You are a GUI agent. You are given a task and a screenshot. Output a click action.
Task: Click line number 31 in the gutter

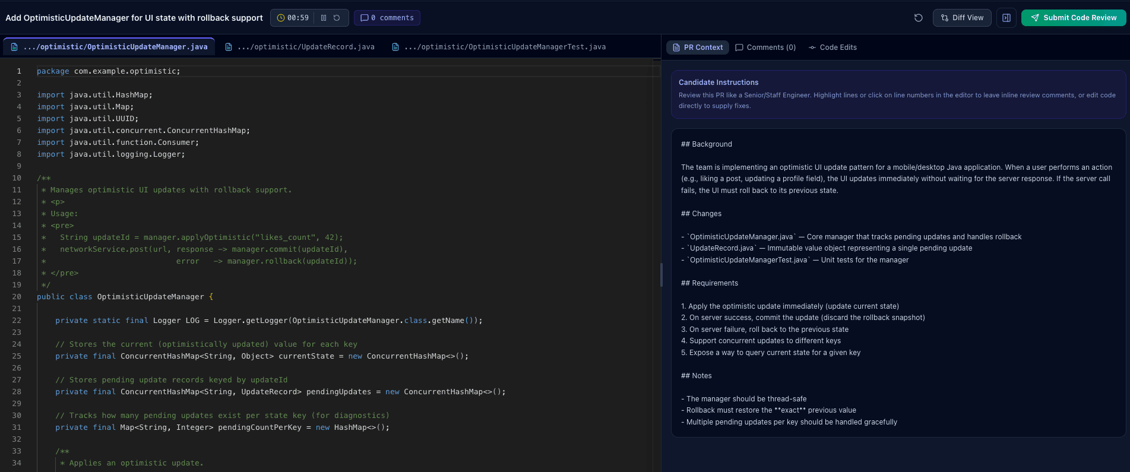coord(17,427)
